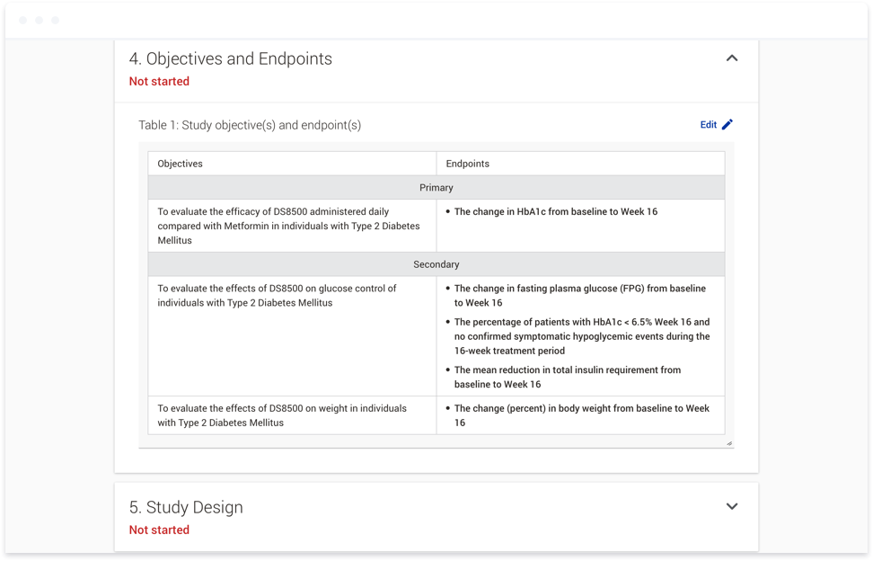Click the third gray window dot
This screenshot has height=561, width=873.
point(55,20)
